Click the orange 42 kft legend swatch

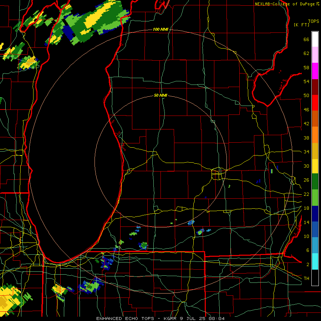[x=315, y=134]
